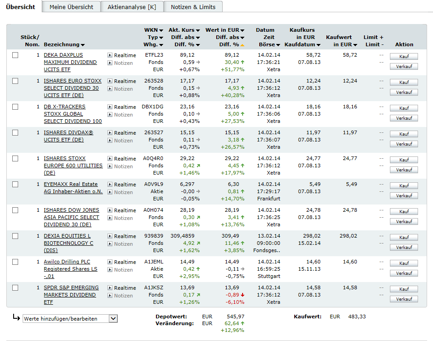Select checkbox for DEKA DAXPLUS Maximum Dividend
The height and width of the screenshot is (341, 433).
point(15,55)
